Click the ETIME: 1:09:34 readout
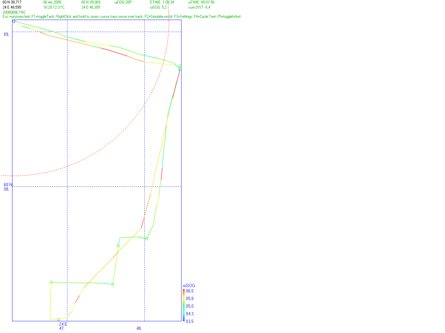The height and width of the screenshot is (333, 445). [162, 2]
